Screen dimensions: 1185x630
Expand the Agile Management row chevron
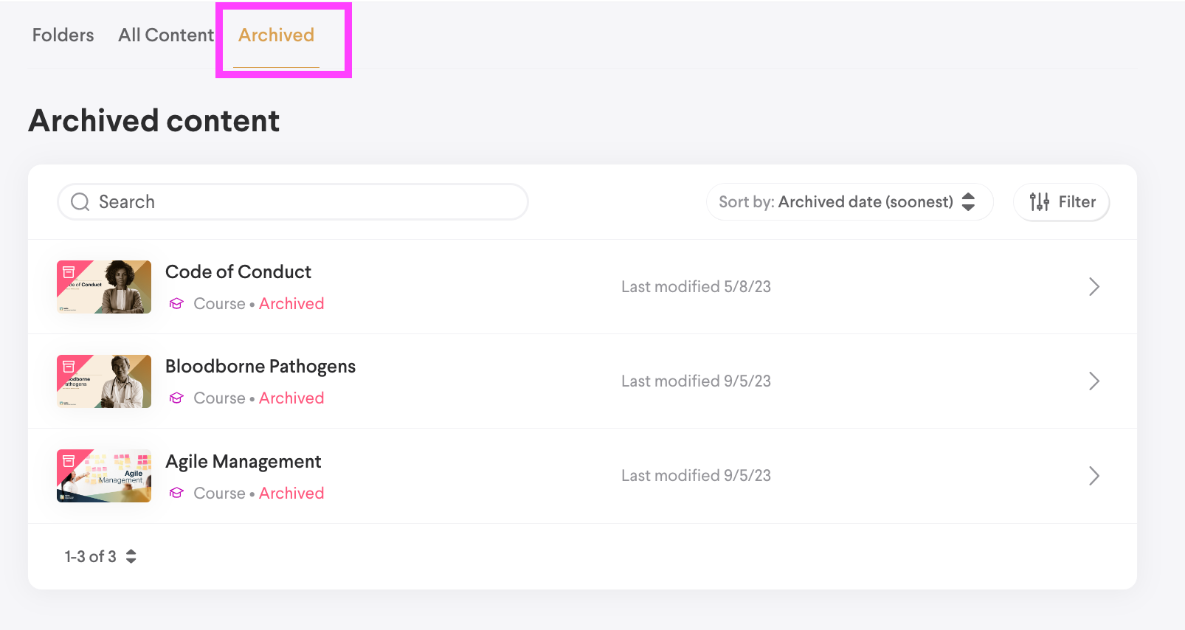point(1094,476)
